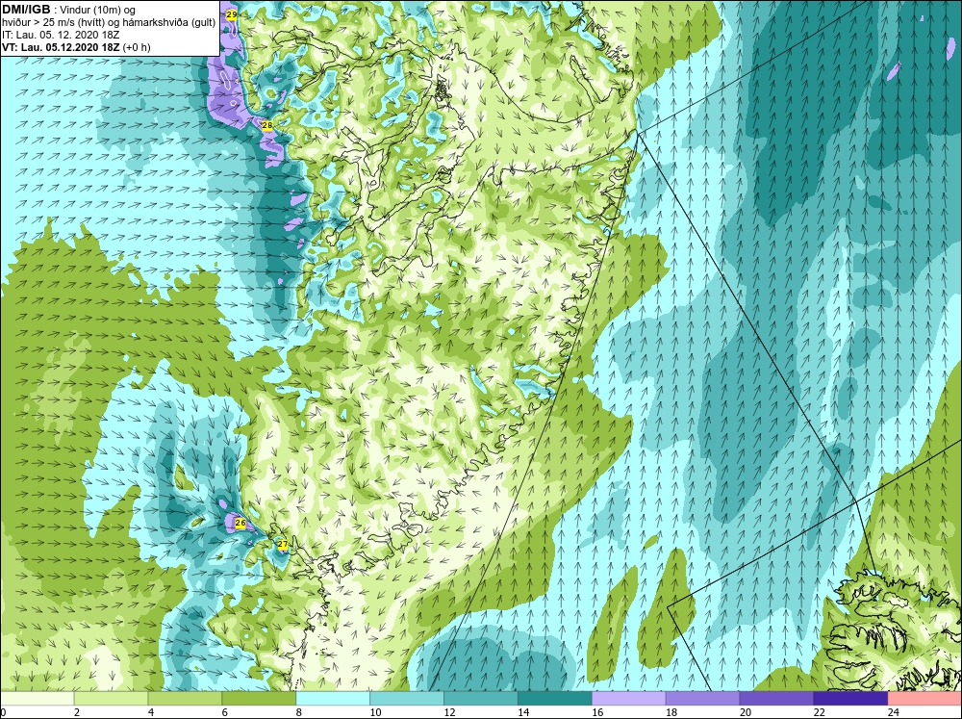The image size is (962, 719).
Task: Pick the pale cream 0–2 m/s legend swatch
Action: pyautogui.click(x=37, y=699)
